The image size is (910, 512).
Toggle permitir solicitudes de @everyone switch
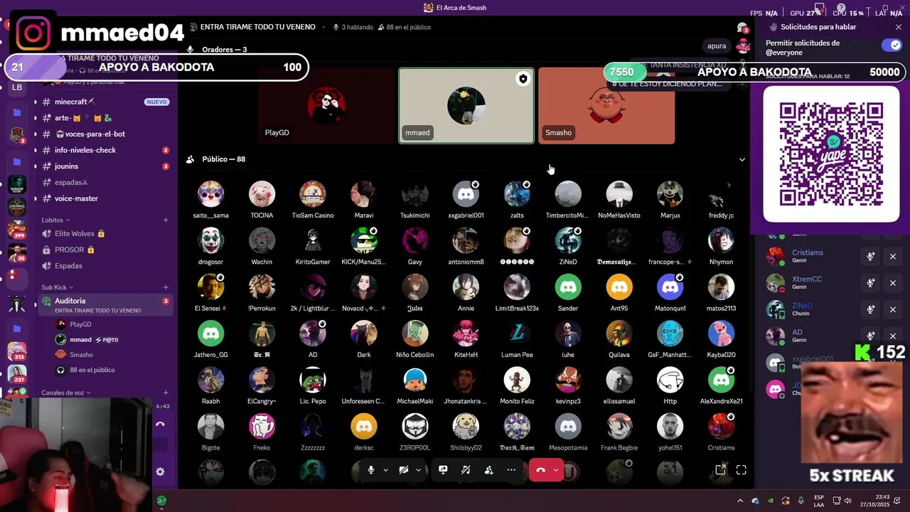(892, 45)
